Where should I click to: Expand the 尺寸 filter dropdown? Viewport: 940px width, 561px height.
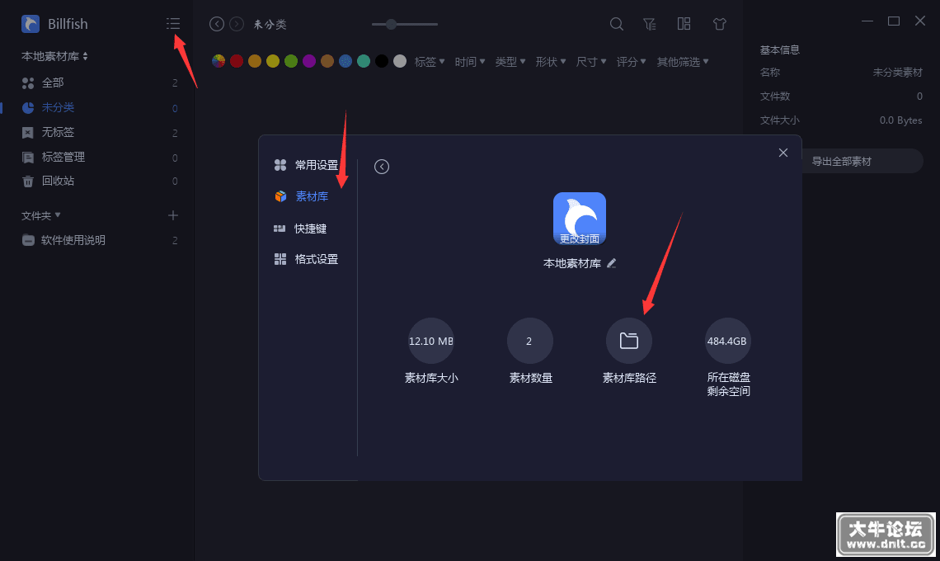point(591,62)
